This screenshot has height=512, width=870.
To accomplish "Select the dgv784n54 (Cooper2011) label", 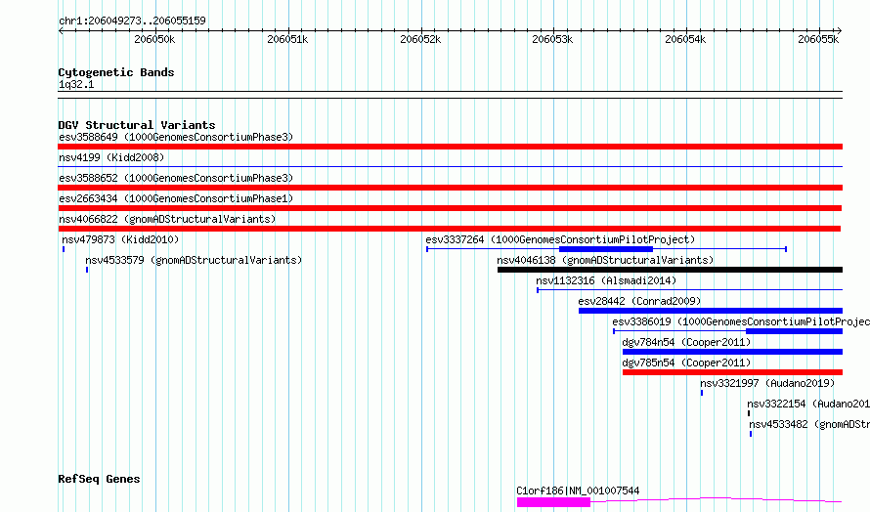I will [x=686, y=342].
